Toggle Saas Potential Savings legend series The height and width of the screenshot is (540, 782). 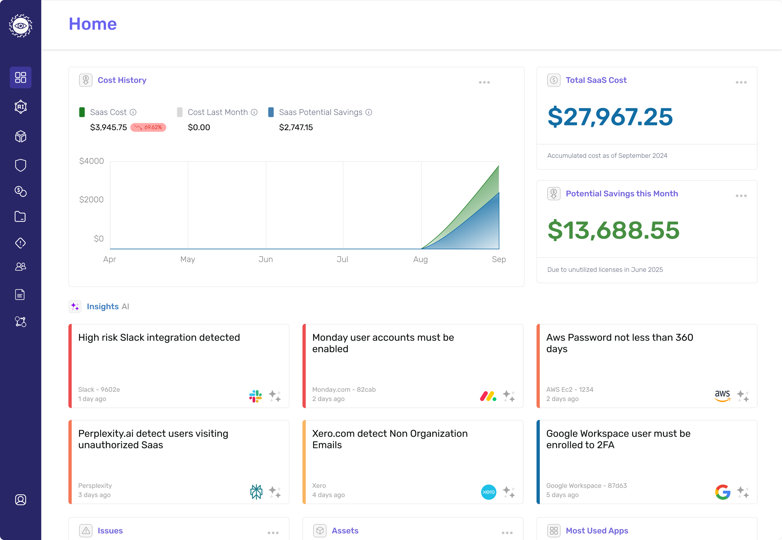point(271,112)
